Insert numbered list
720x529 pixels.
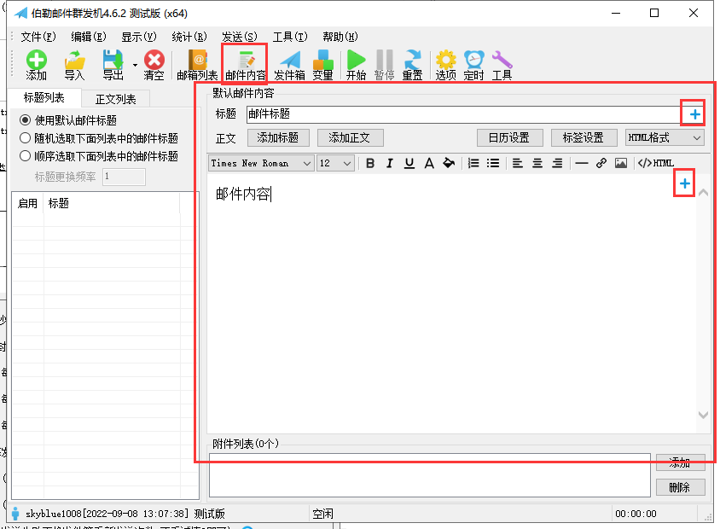point(473,164)
